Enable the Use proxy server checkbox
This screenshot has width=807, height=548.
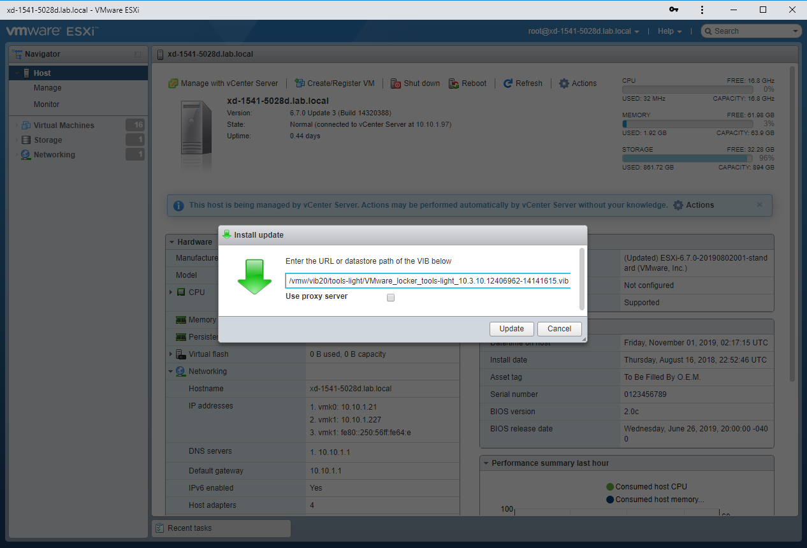391,298
